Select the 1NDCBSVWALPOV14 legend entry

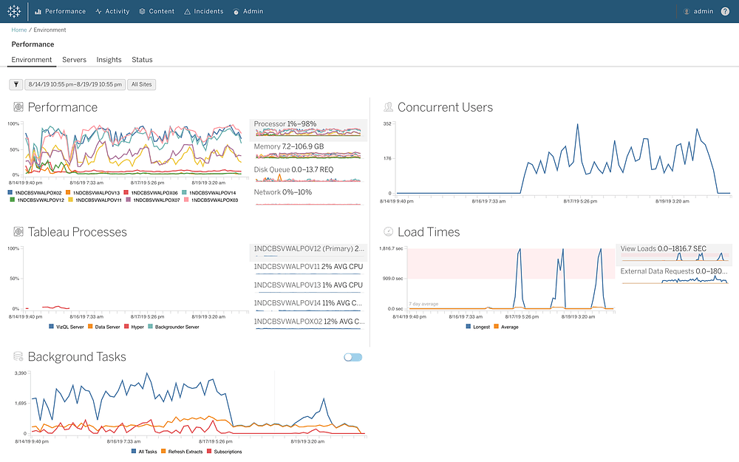click(209, 193)
